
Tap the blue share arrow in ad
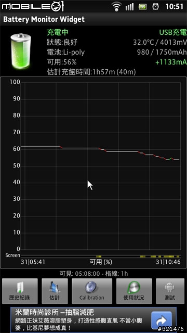click(x=161, y=321)
